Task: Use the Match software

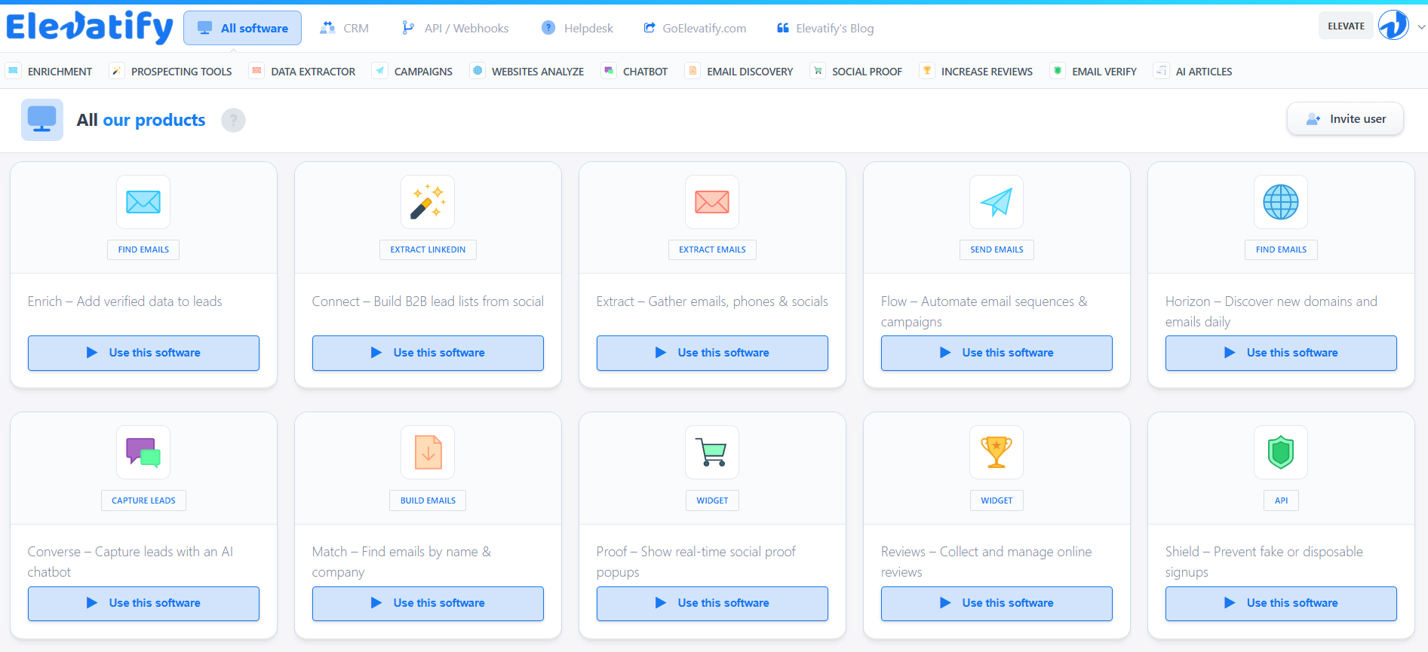Action: tap(428, 603)
